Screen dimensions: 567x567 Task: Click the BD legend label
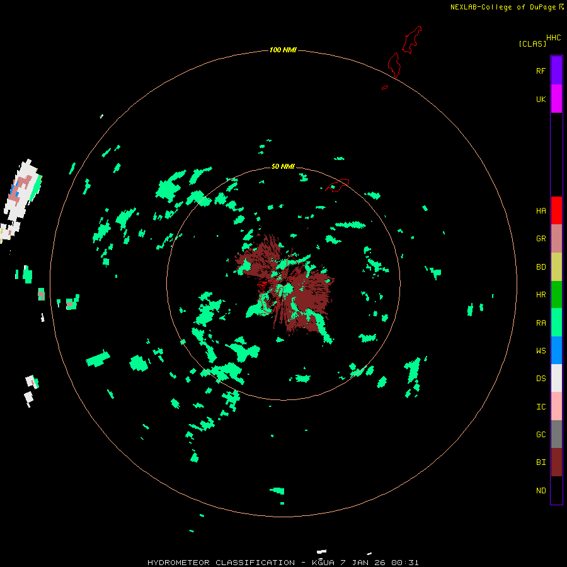coord(541,267)
